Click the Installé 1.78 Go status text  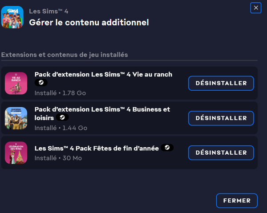click(60, 93)
